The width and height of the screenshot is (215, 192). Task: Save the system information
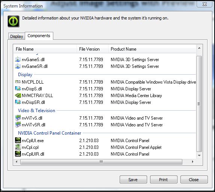tap(133, 180)
